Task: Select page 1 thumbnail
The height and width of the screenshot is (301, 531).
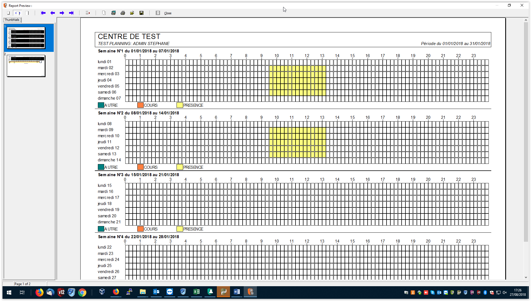Action: (x=26, y=38)
